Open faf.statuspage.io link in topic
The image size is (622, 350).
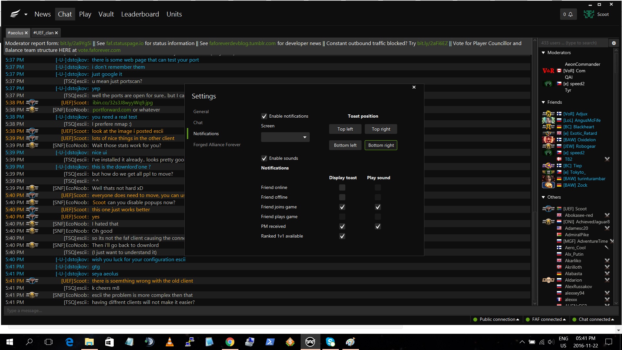pos(125,43)
